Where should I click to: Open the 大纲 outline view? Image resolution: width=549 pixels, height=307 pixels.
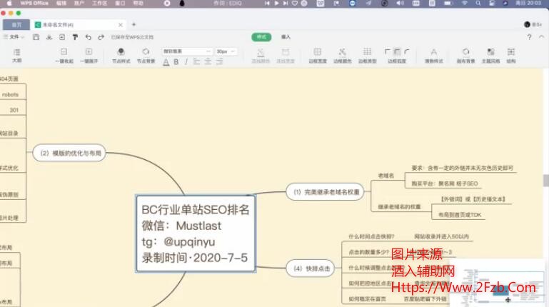pyautogui.click(x=17, y=55)
